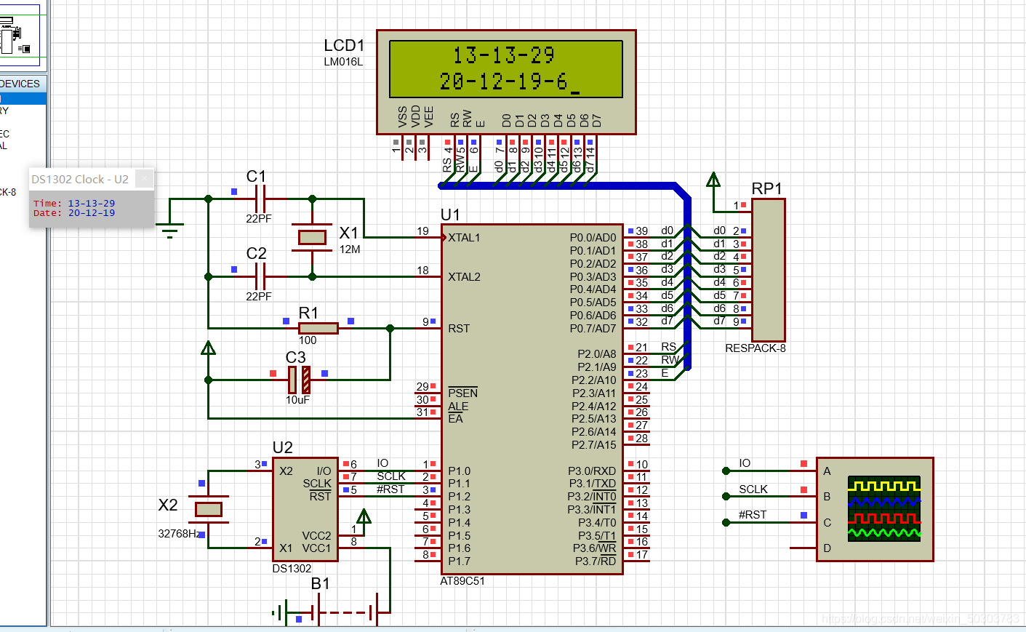Click the PSEN pin label on U1

click(463, 393)
